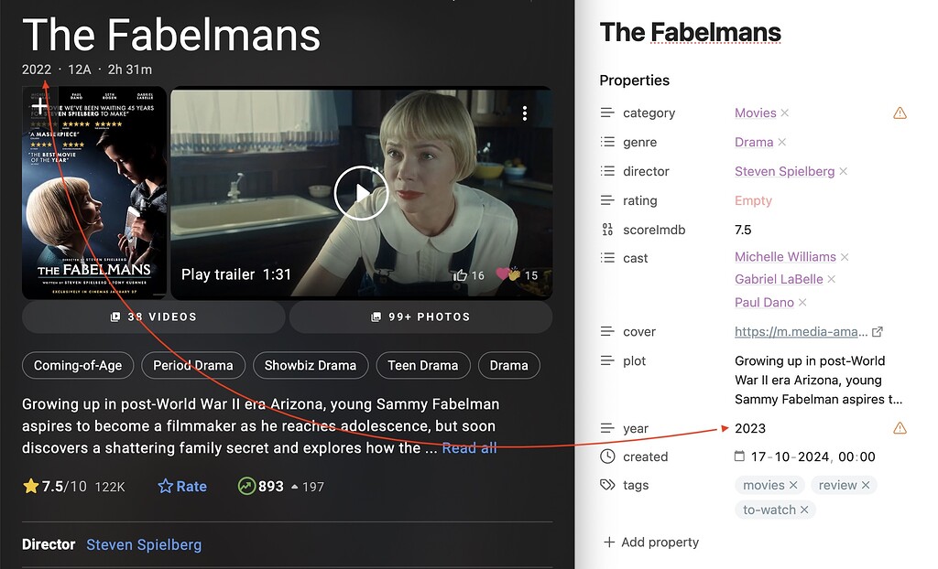This screenshot has height=569, width=938.
Task: Click the green popularity trend icon showing 893
Action: (x=245, y=486)
